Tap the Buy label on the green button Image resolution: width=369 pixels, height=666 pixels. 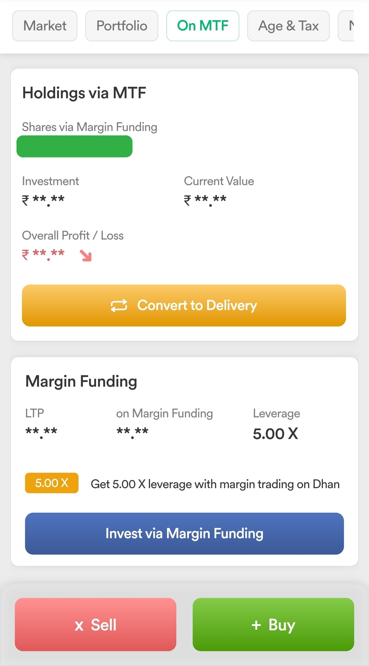coord(282,625)
